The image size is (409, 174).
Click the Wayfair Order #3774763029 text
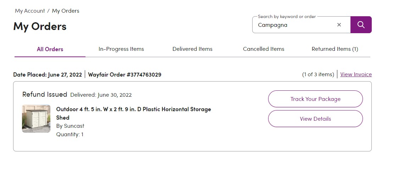point(125,74)
